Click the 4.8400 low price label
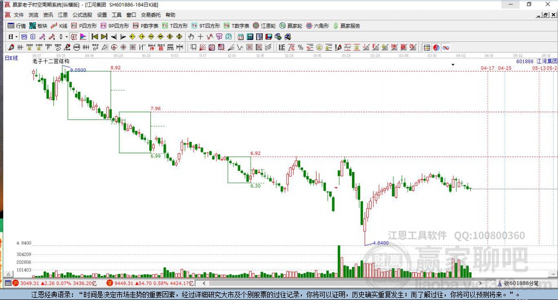Image resolution: width=558 pixels, height=300 pixels. pos(381,243)
